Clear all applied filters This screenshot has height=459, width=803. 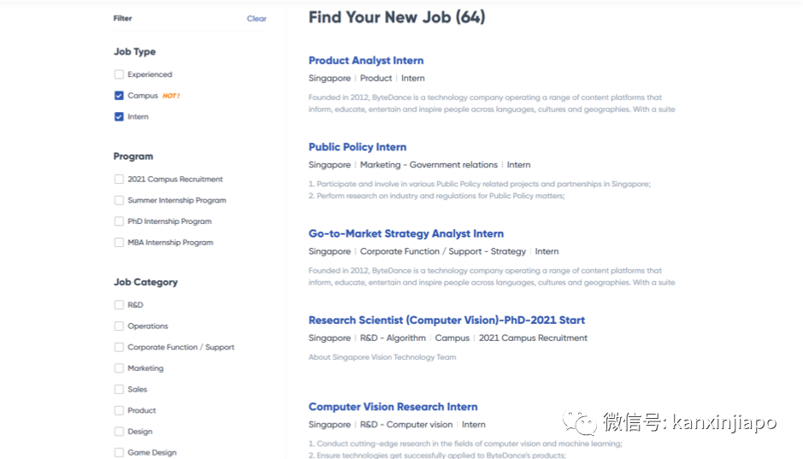(257, 19)
